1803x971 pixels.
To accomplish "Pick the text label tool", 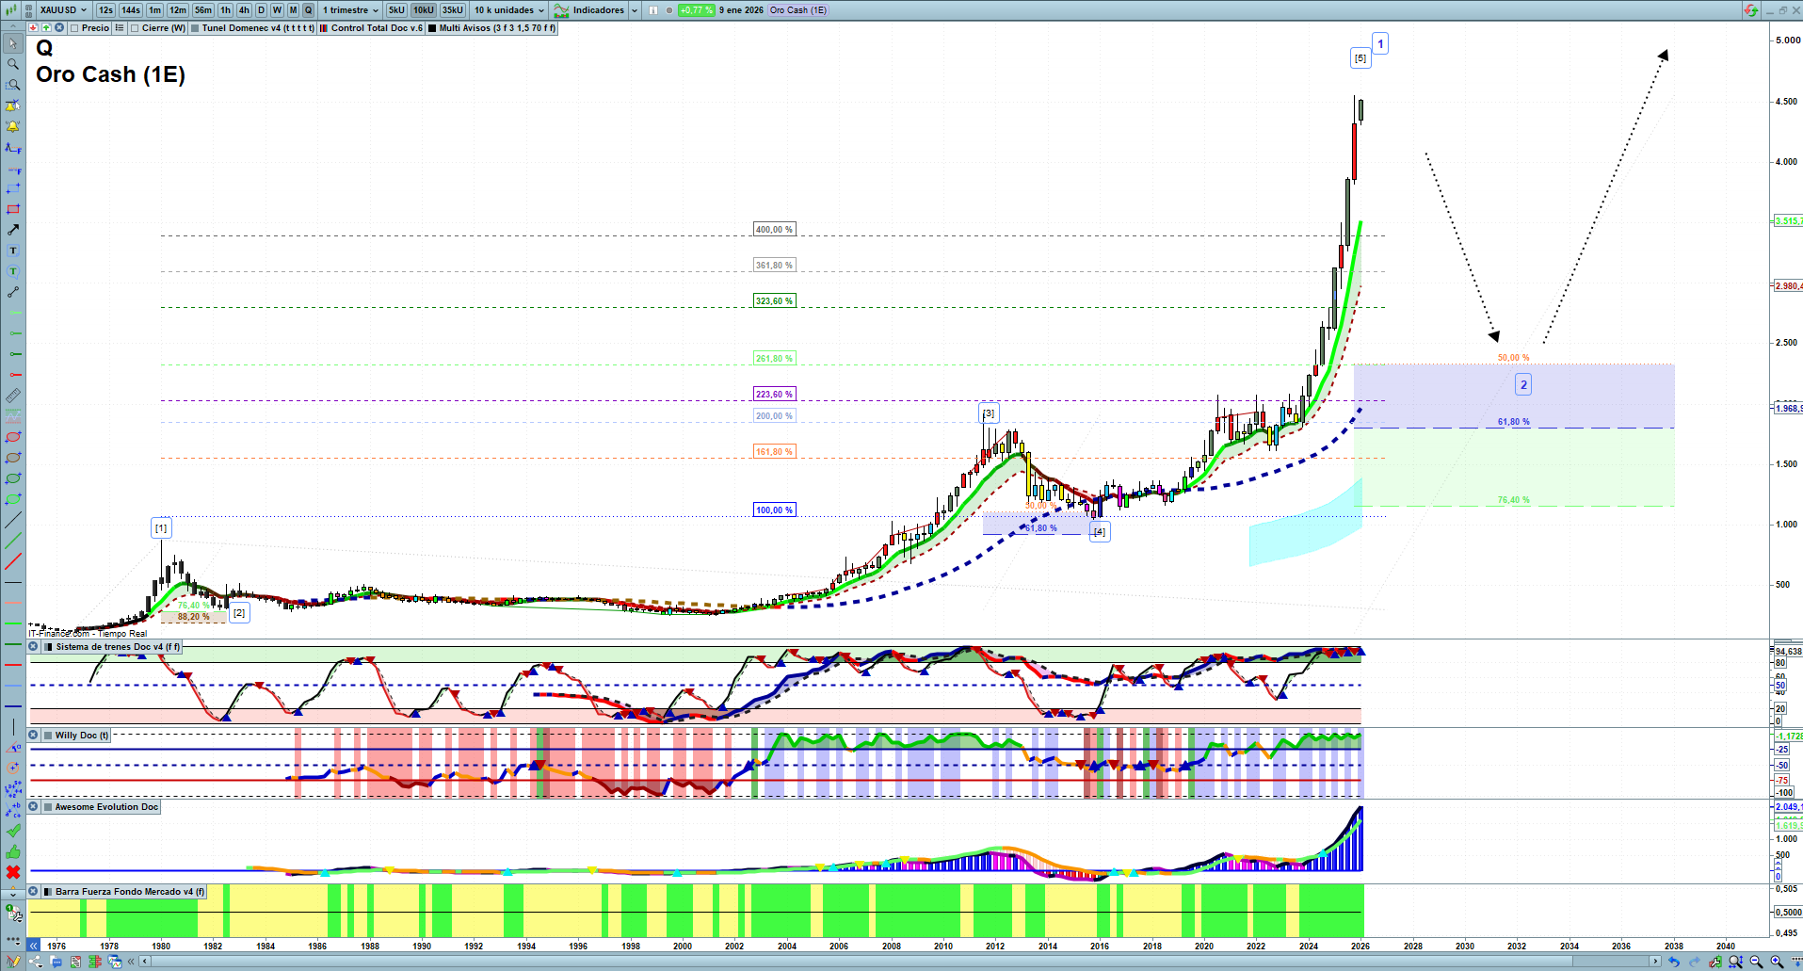I will pyautogui.click(x=13, y=251).
